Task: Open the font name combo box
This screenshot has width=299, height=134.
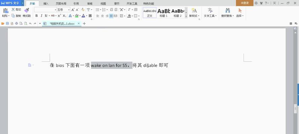Action: [x=45, y=10]
